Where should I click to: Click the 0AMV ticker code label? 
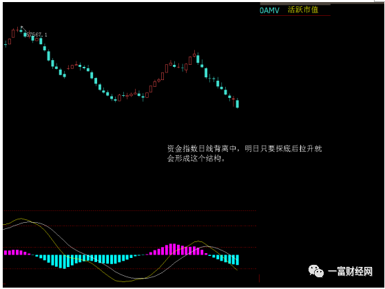pyautogui.click(x=269, y=10)
